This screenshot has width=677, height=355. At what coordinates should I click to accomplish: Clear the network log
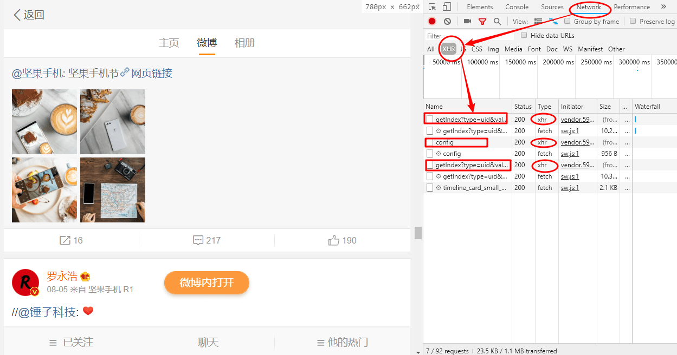tap(447, 22)
